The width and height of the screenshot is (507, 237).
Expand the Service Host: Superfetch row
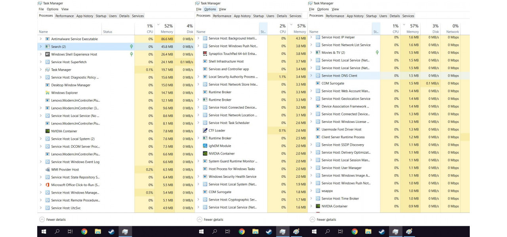41,62
